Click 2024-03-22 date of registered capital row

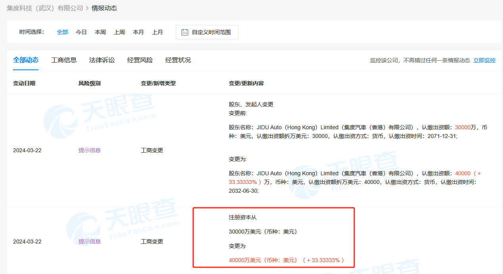(27, 241)
